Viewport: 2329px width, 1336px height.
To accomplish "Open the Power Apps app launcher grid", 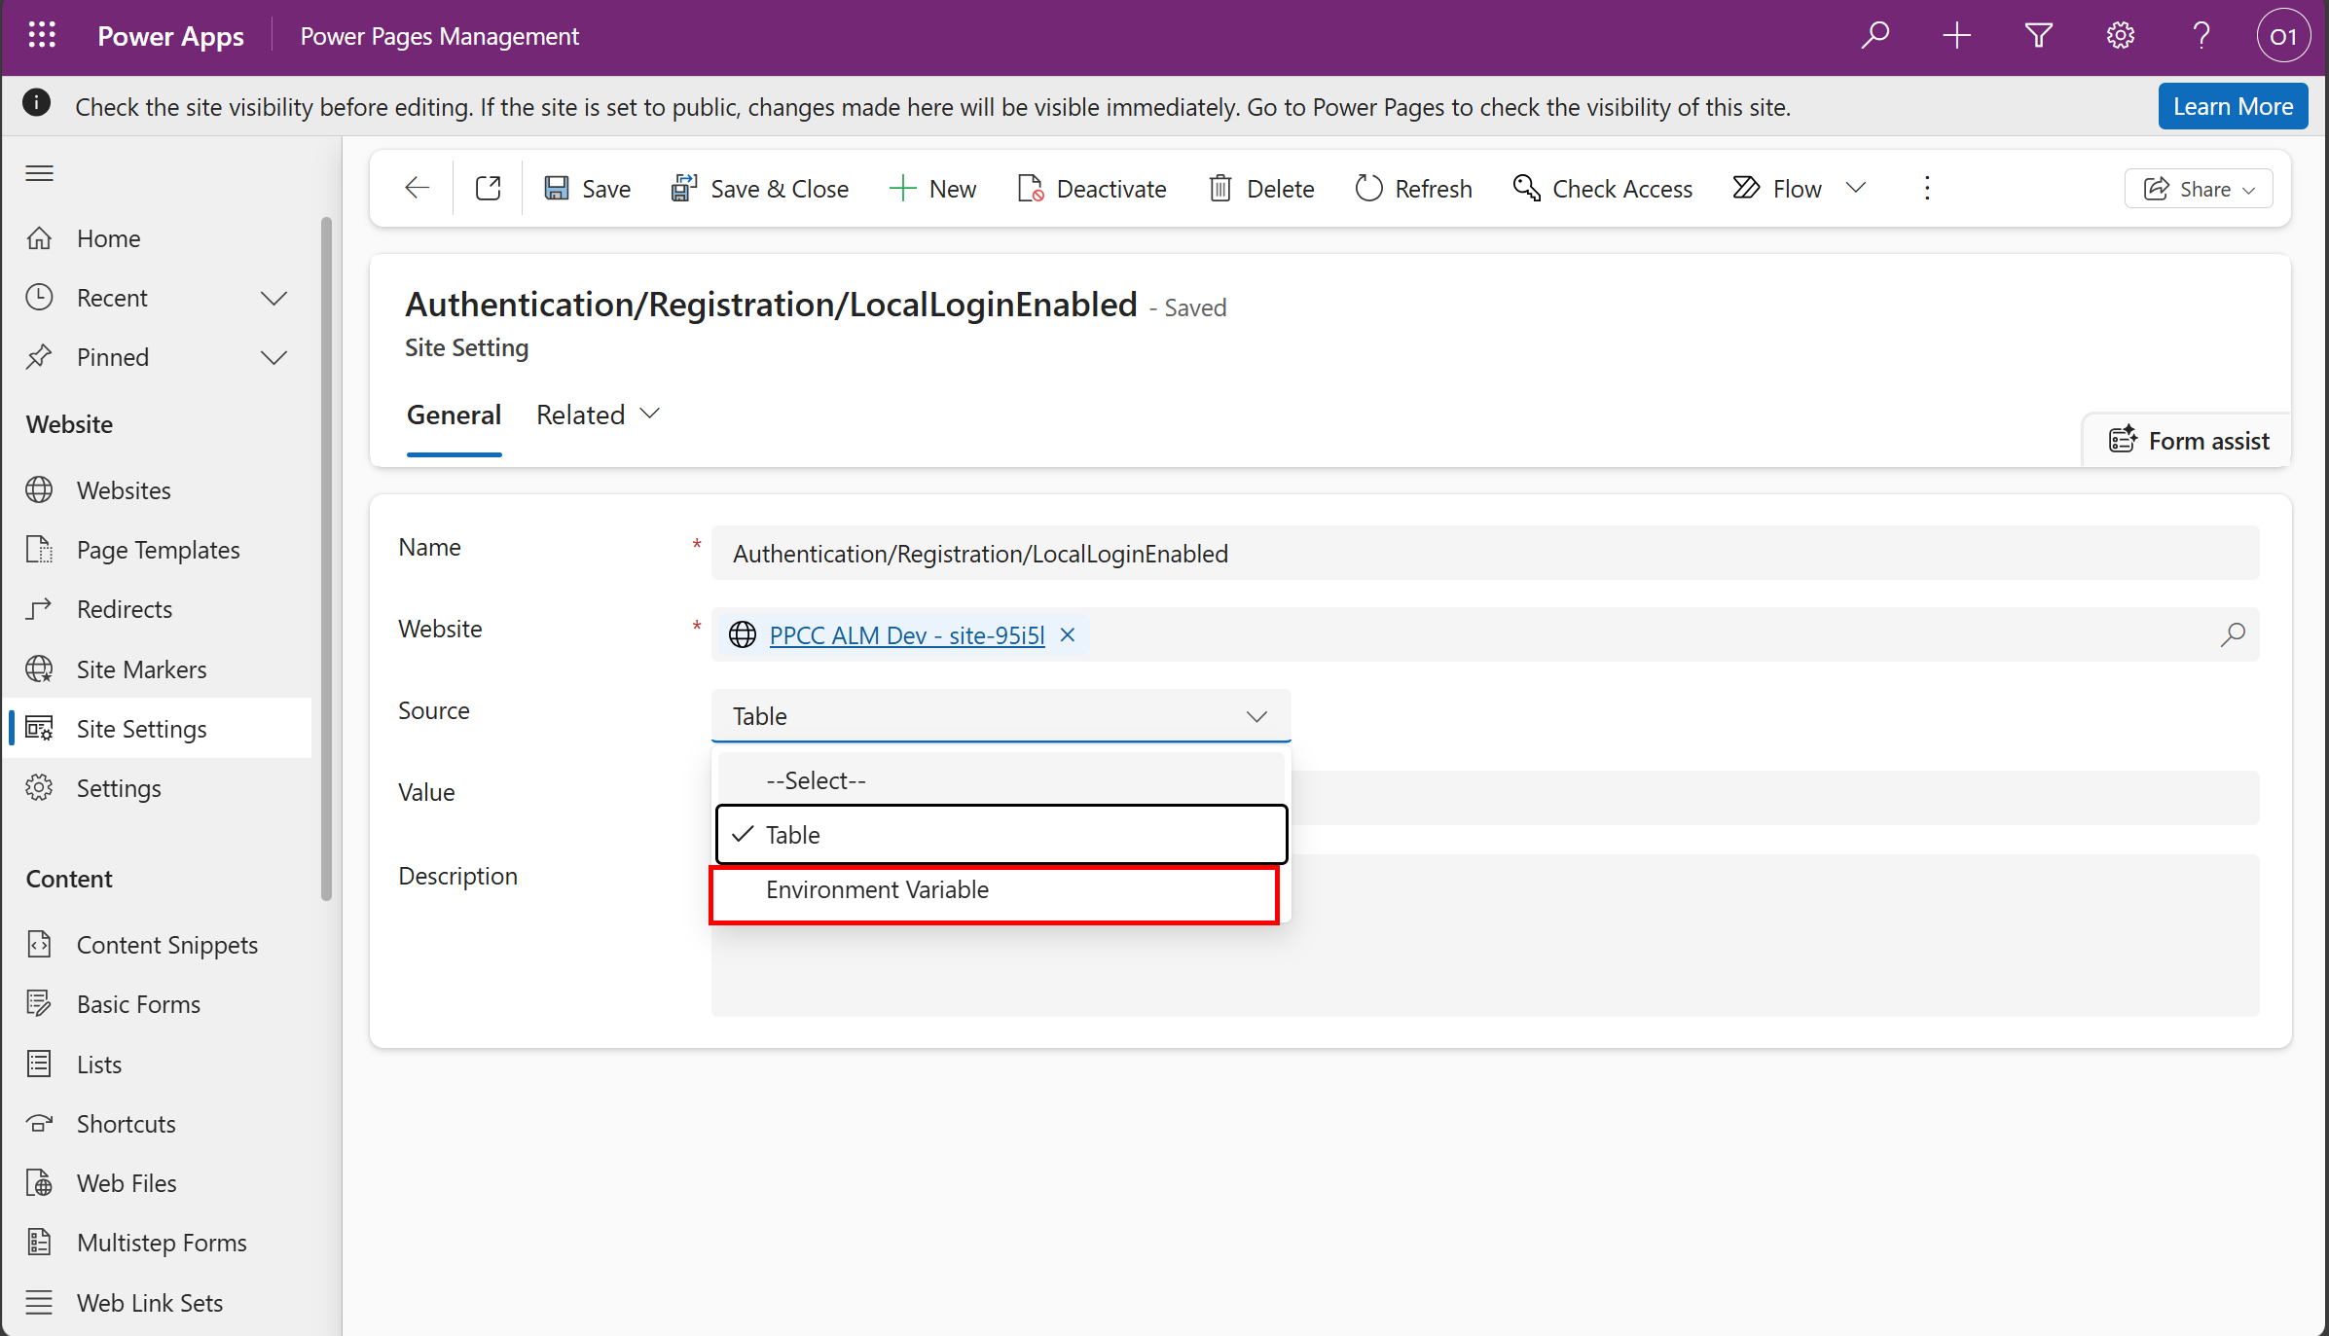I will pyautogui.click(x=41, y=35).
